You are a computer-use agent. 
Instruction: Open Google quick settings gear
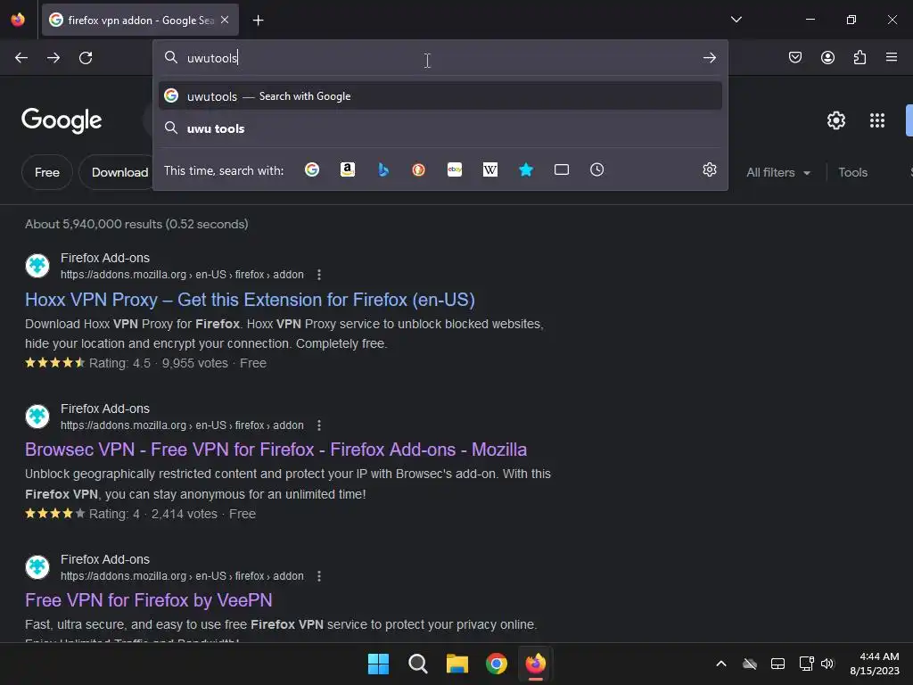tap(836, 120)
